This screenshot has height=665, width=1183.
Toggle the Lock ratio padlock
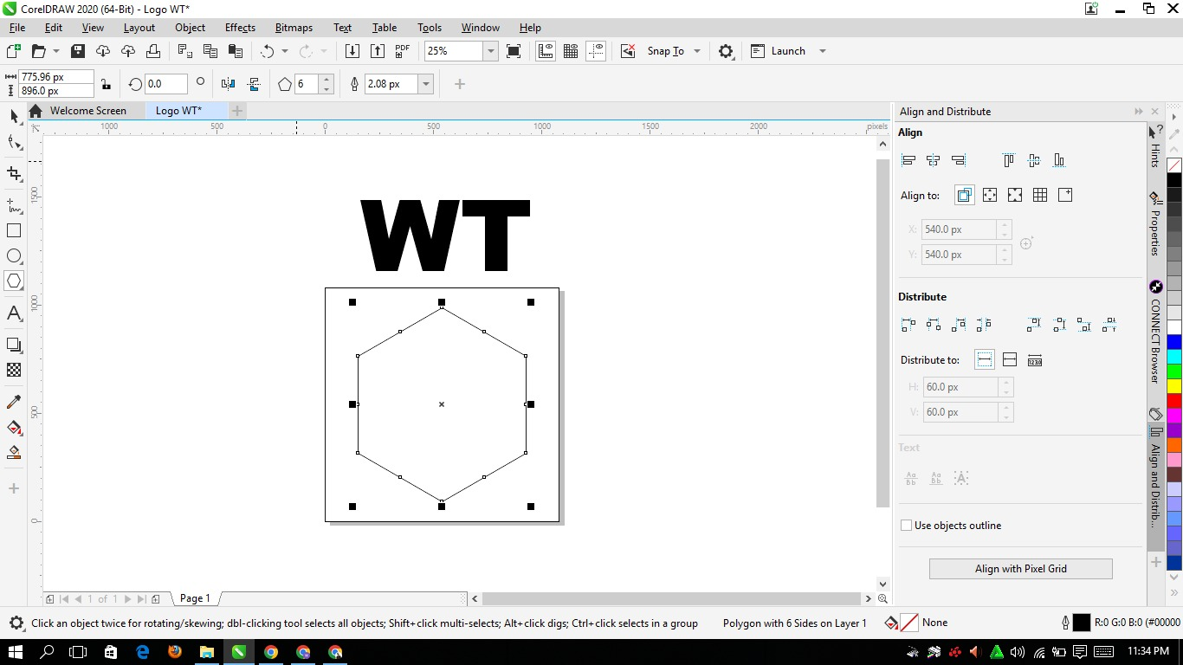tap(106, 84)
